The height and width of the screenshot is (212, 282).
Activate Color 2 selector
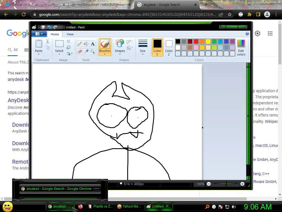[x=169, y=47]
